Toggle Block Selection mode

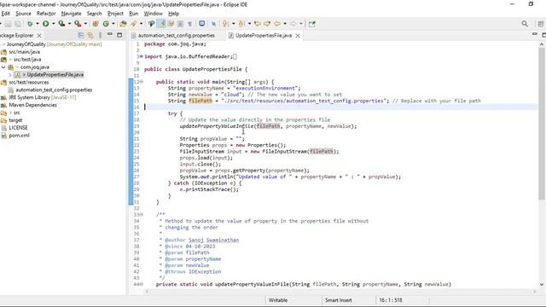pyautogui.click(x=180, y=24)
